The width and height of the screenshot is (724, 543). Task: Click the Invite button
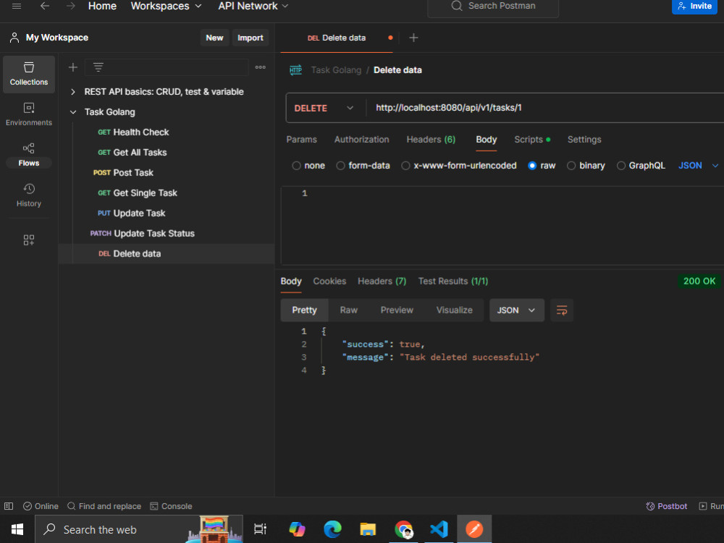coord(694,6)
